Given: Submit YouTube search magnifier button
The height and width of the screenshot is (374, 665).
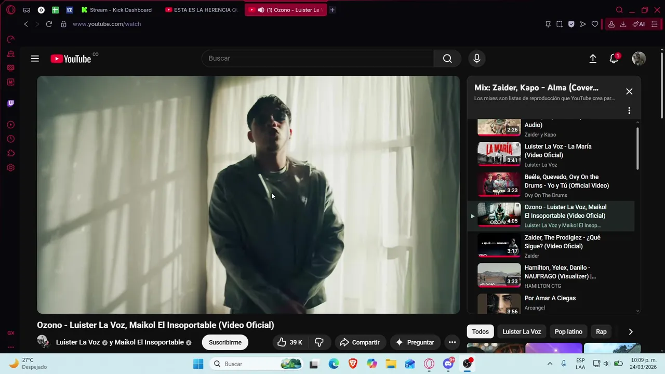Looking at the screenshot, I should (447, 59).
